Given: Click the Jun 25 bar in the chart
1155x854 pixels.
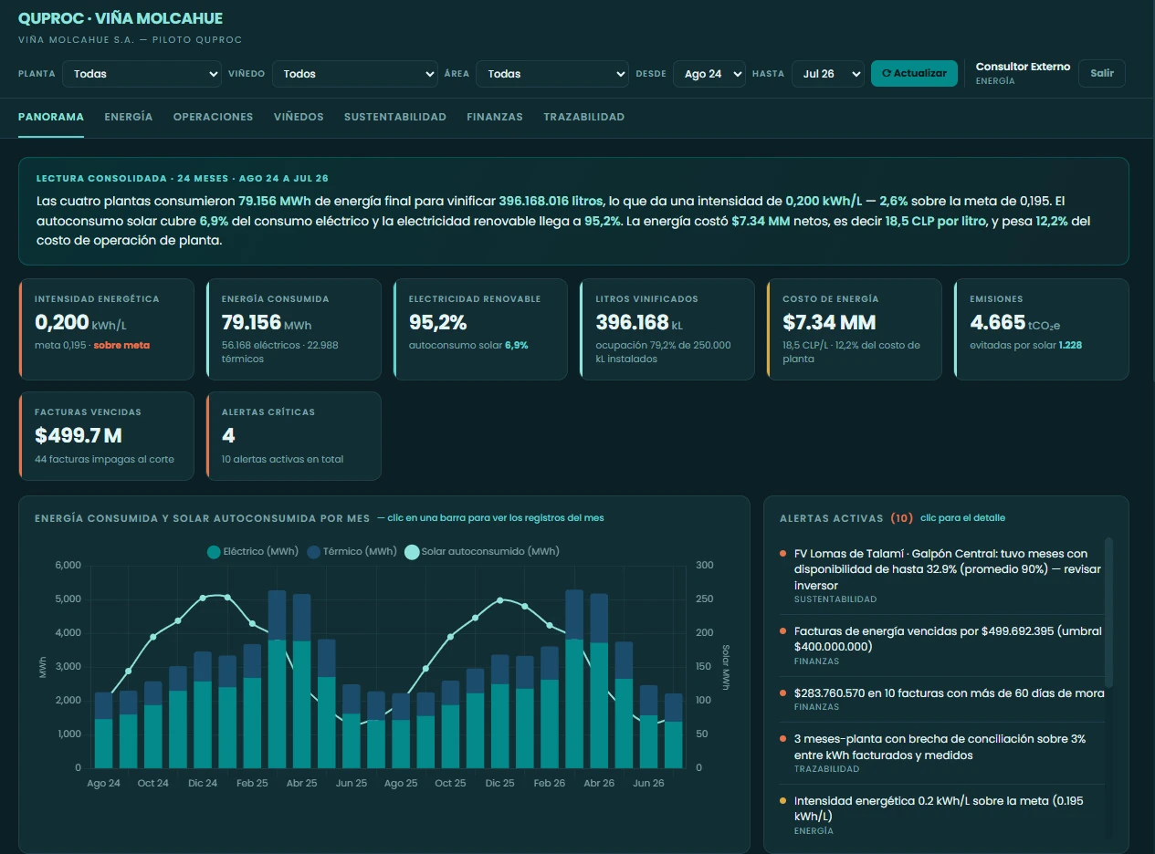Looking at the screenshot, I should click(352, 725).
